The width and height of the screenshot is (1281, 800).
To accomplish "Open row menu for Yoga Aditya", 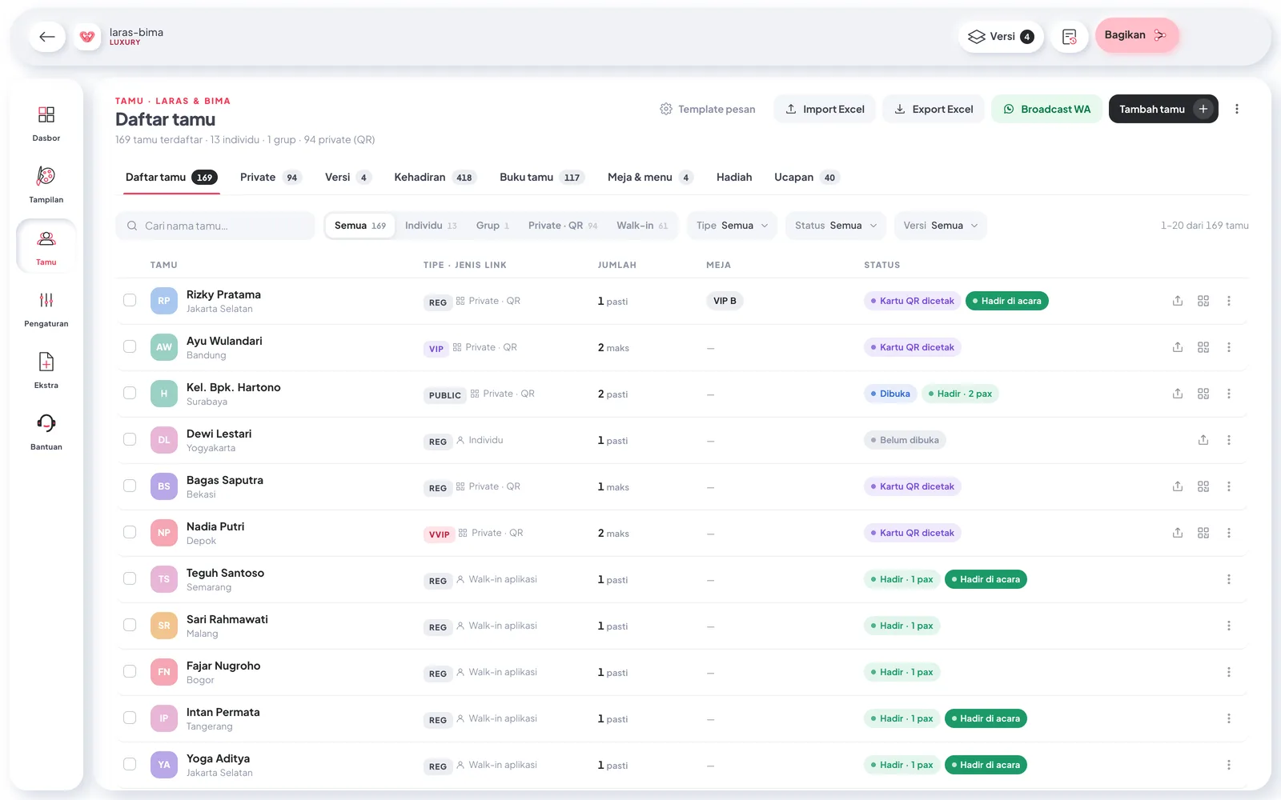I will [x=1229, y=765].
